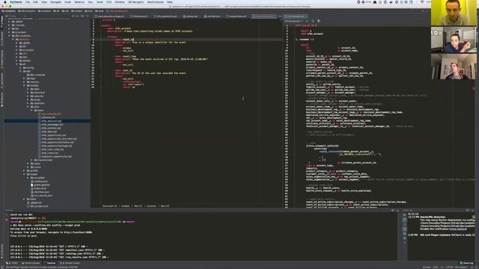Select .gitignore in the project tree

tap(35, 202)
